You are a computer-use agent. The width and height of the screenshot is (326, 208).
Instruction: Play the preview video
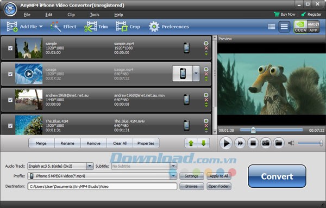click(x=226, y=143)
